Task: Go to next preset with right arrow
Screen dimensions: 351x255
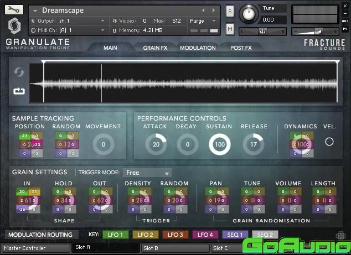Action: pos(214,10)
